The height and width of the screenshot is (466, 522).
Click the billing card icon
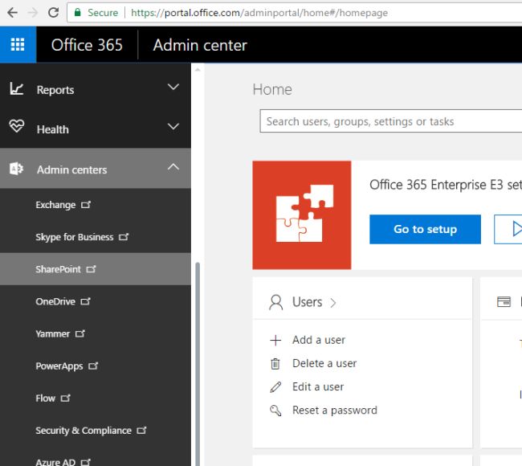504,302
